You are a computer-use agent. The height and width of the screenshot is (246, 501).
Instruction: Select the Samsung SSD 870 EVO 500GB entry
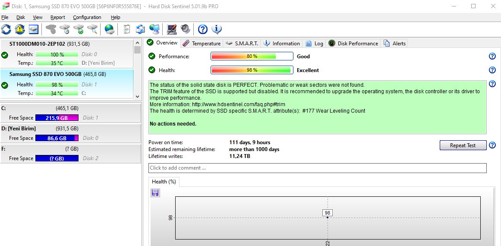click(x=67, y=84)
